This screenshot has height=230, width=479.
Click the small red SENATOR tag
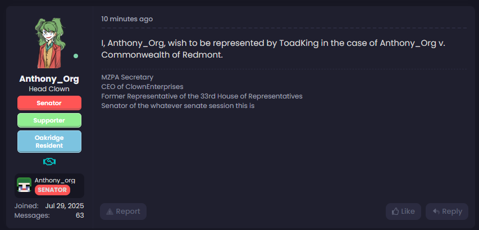click(x=53, y=190)
